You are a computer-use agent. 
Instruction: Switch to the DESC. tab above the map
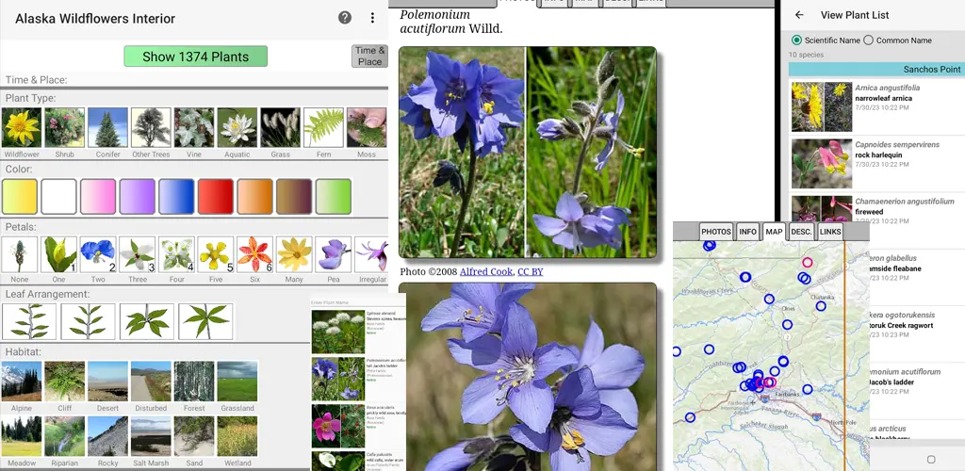pyautogui.click(x=801, y=232)
